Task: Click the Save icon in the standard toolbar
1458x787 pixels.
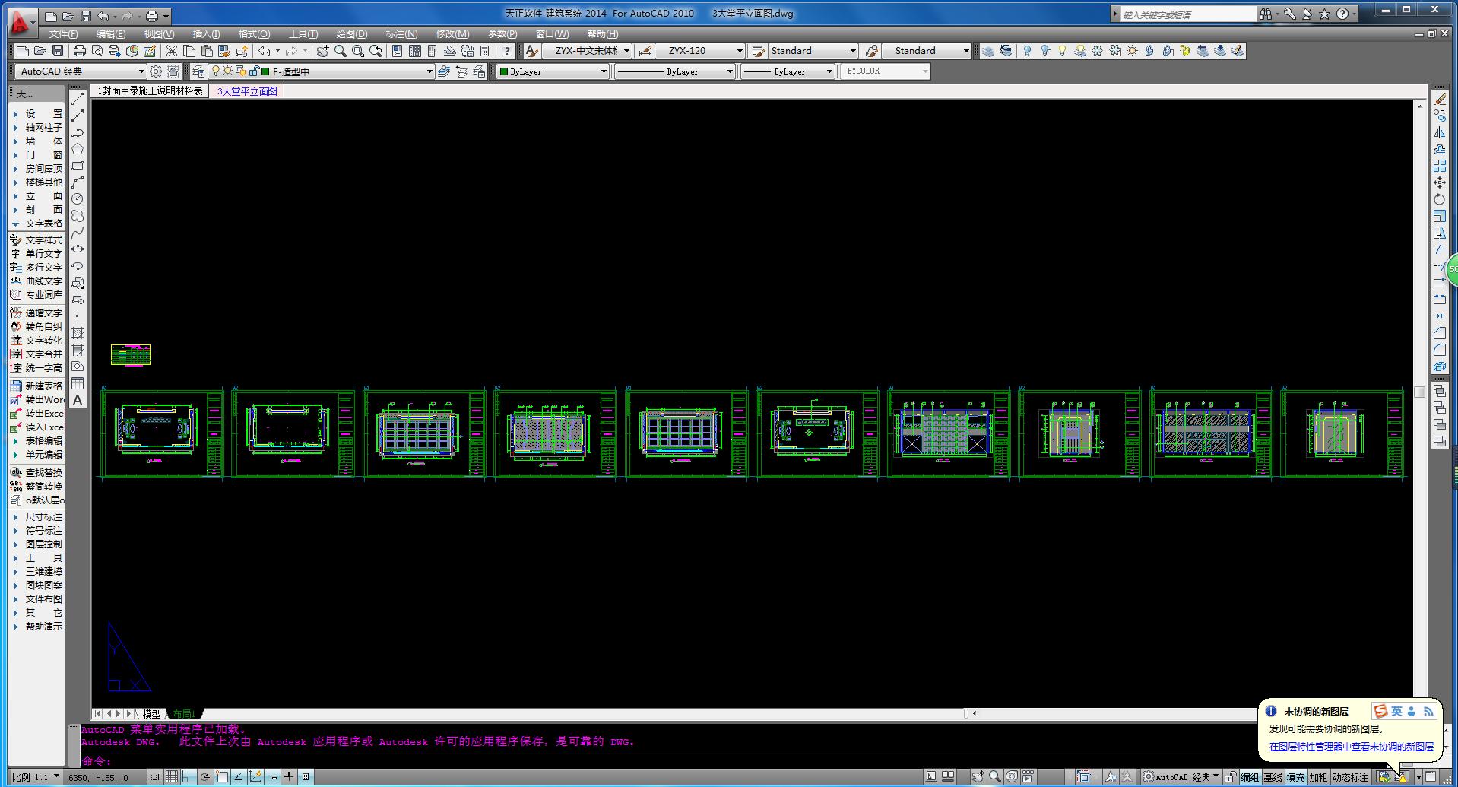Action: coord(58,51)
